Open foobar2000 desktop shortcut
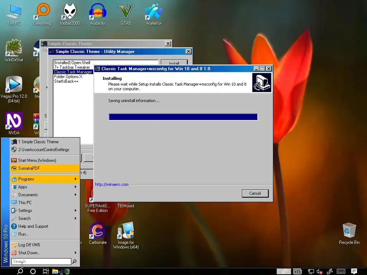This screenshot has width=367, height=275. pos(70,14)
